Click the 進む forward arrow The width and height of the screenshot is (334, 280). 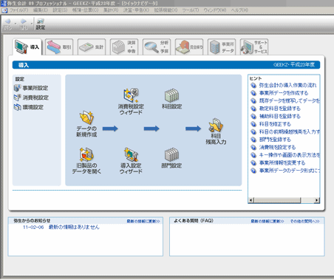[24, 24]
